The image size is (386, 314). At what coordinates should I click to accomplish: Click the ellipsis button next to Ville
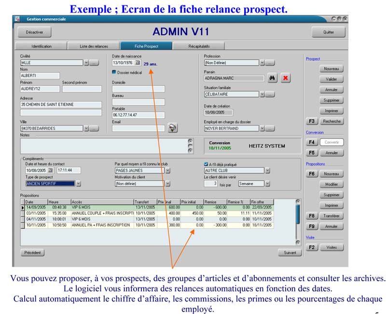(x=94, y=128)
